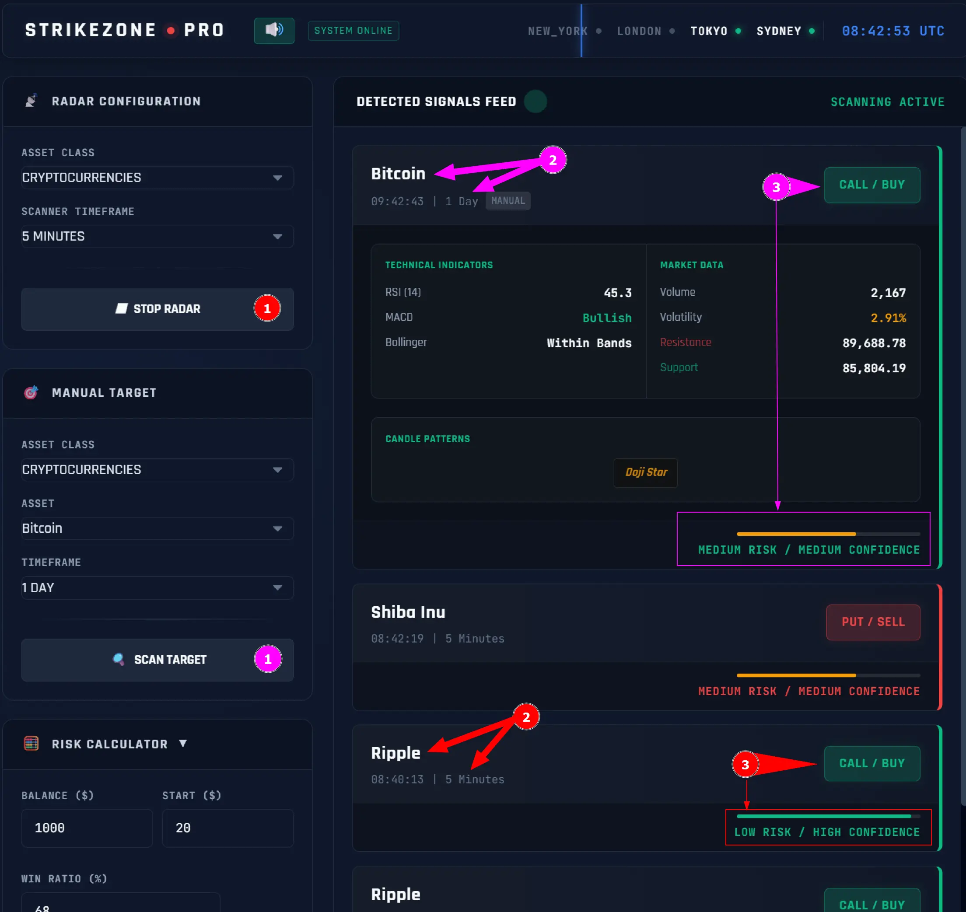Click Call / Buy on Ripple 08:40:13 signal
Viewport: 966px width, 912px height.
click(x=871, y=763)
